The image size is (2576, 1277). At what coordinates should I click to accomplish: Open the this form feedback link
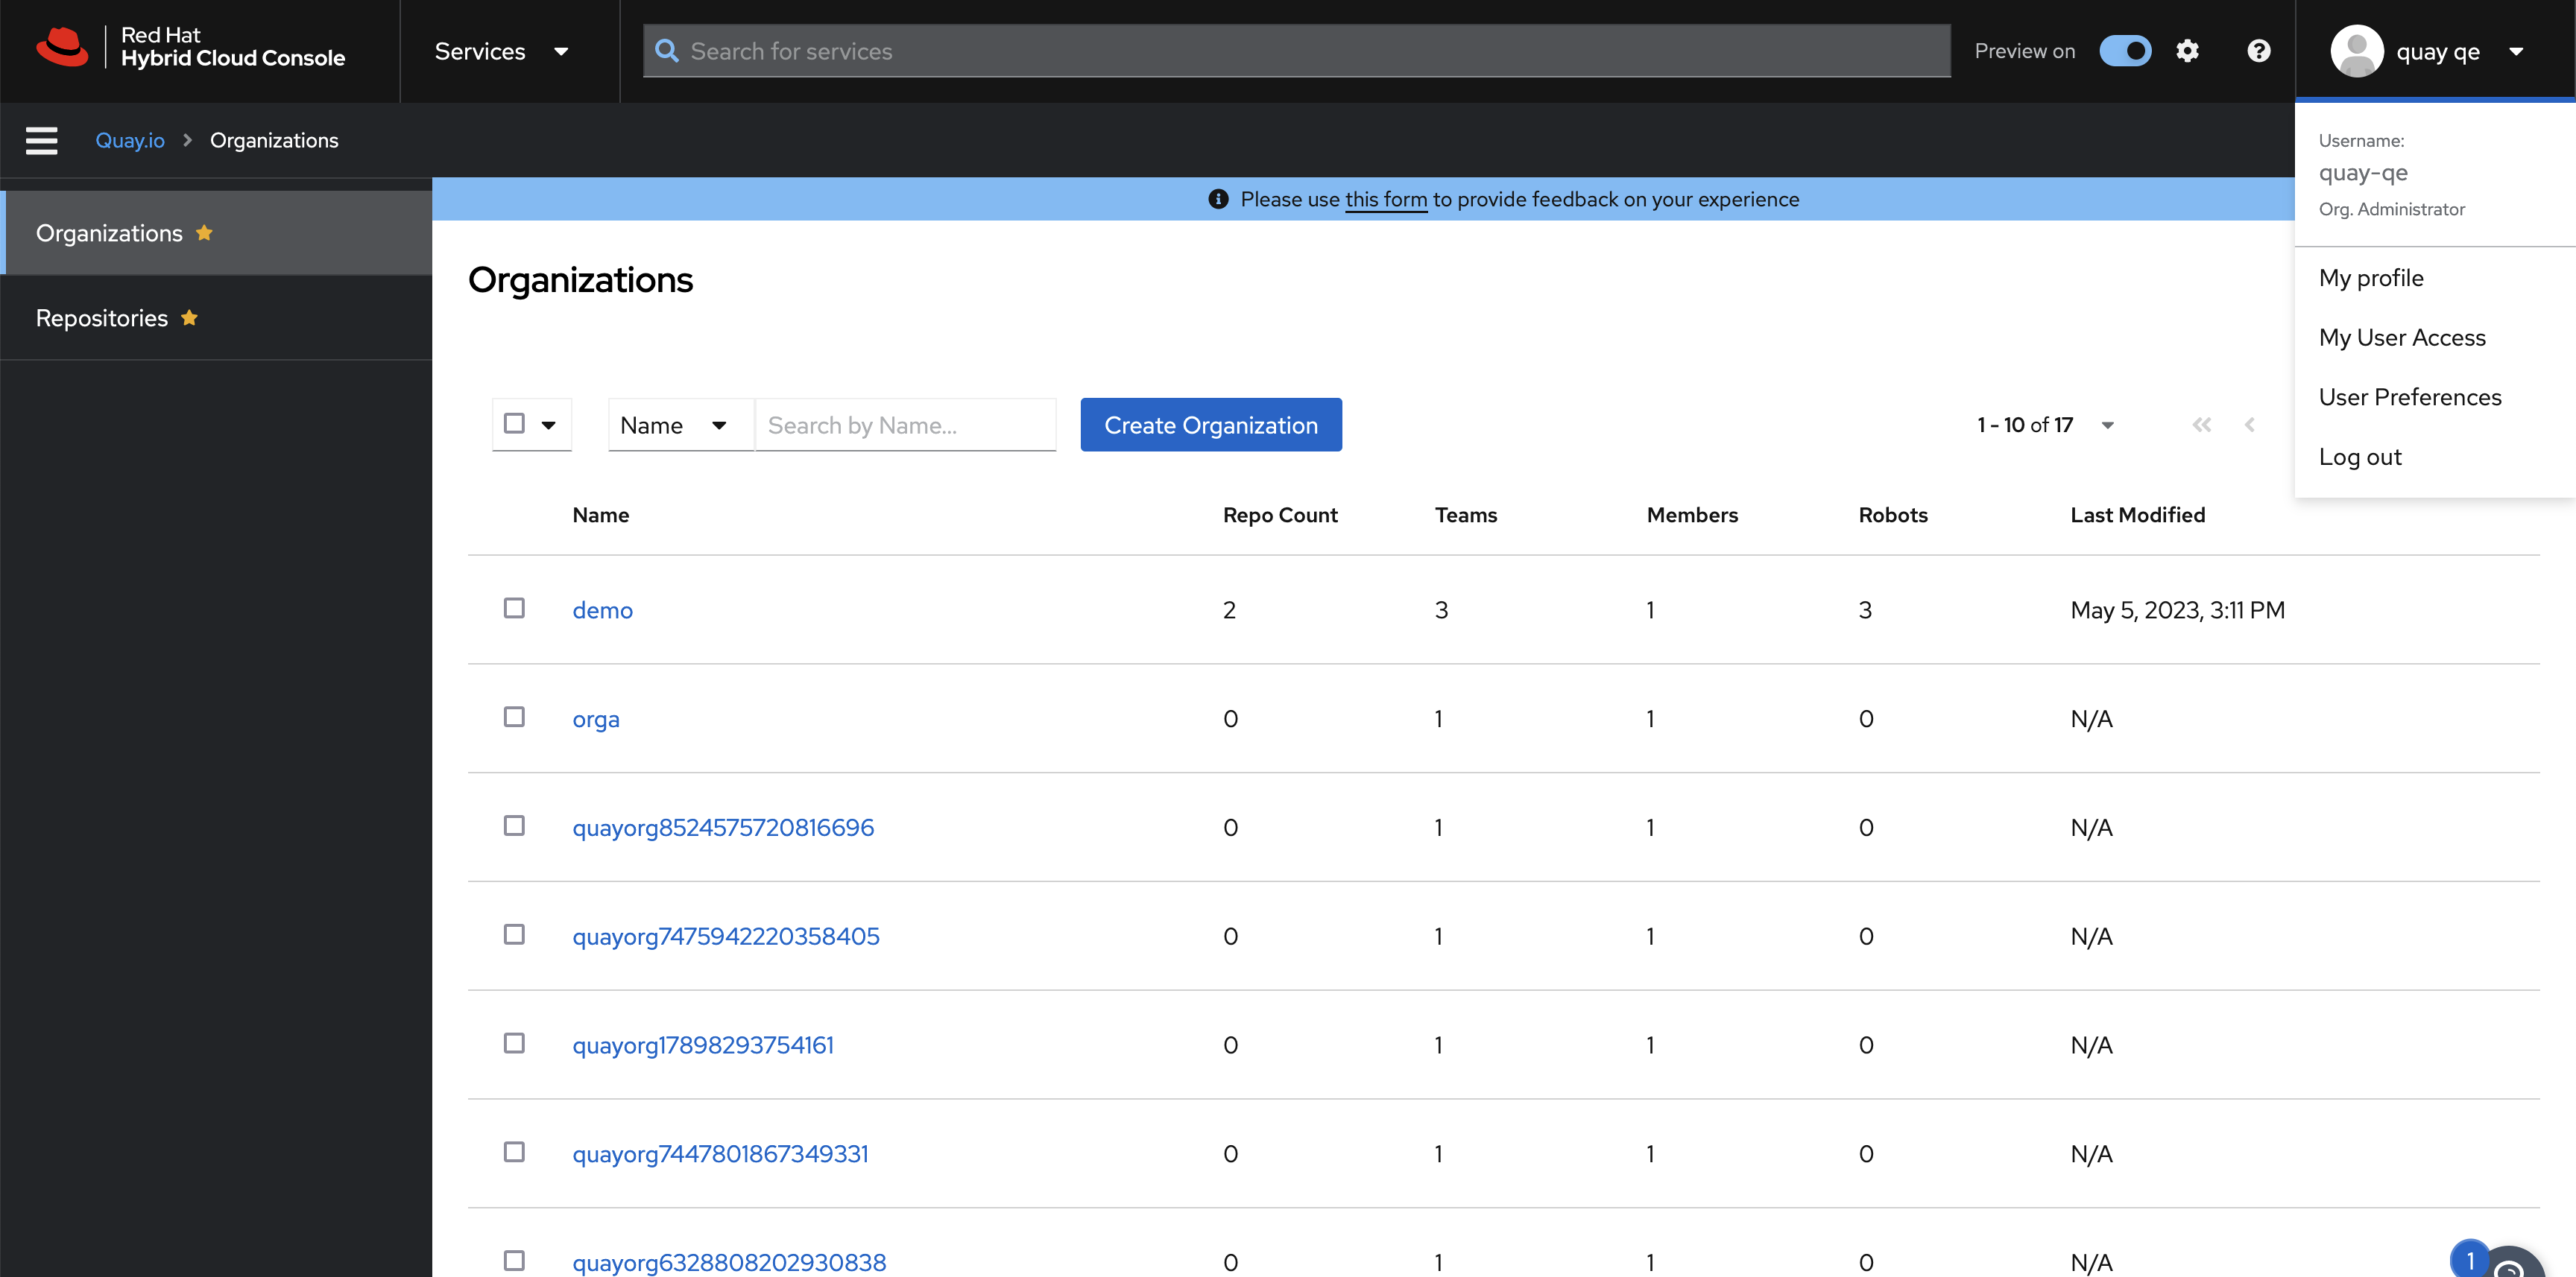1385,199
